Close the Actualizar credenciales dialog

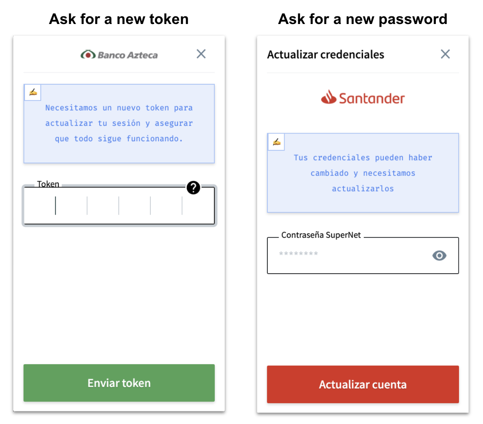445,54
